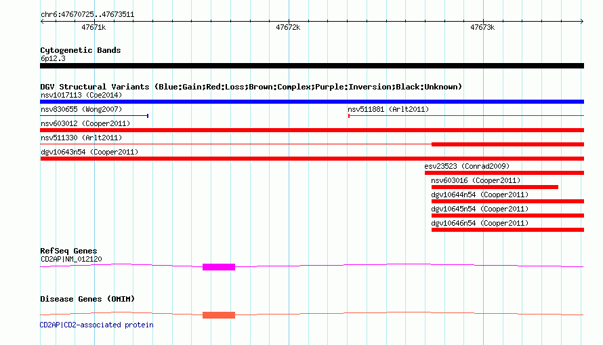This screenshot has height=345, width=603.
Task: Click the black 6p12.3 cytogenetic band bar
Action: click(x=312, y=66)
